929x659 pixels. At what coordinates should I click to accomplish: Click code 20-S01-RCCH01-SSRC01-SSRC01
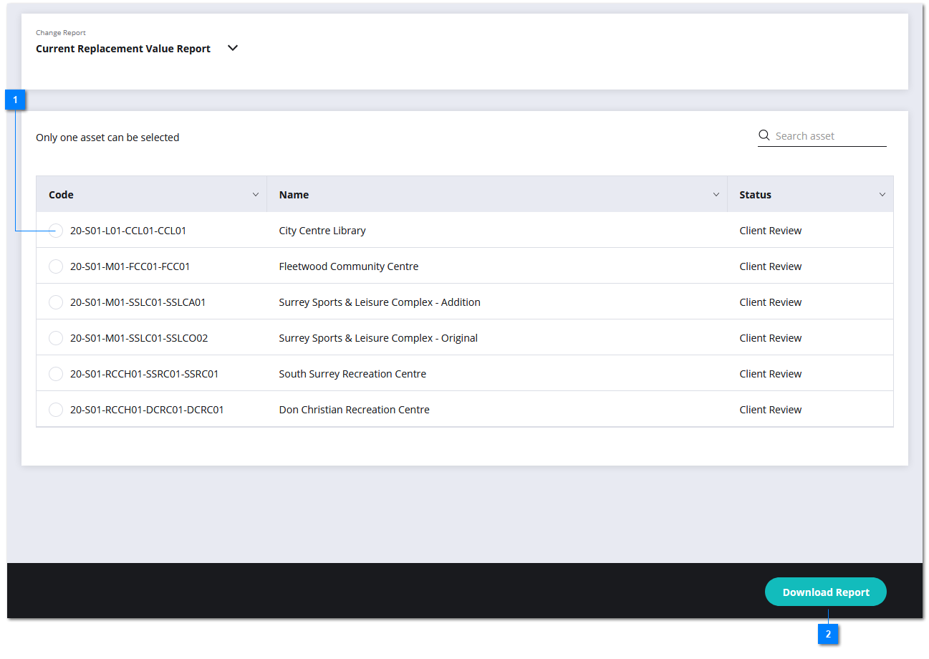(145, 374)
